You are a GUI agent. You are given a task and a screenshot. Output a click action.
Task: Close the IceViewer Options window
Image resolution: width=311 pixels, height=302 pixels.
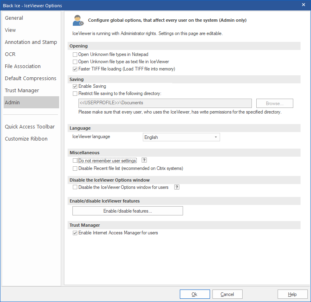pyautogui.click(x=303, y=5)
